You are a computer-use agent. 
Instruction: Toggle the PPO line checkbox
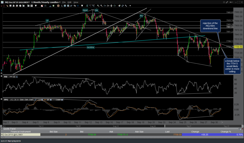pyautogui.click(x=42, y=100)
